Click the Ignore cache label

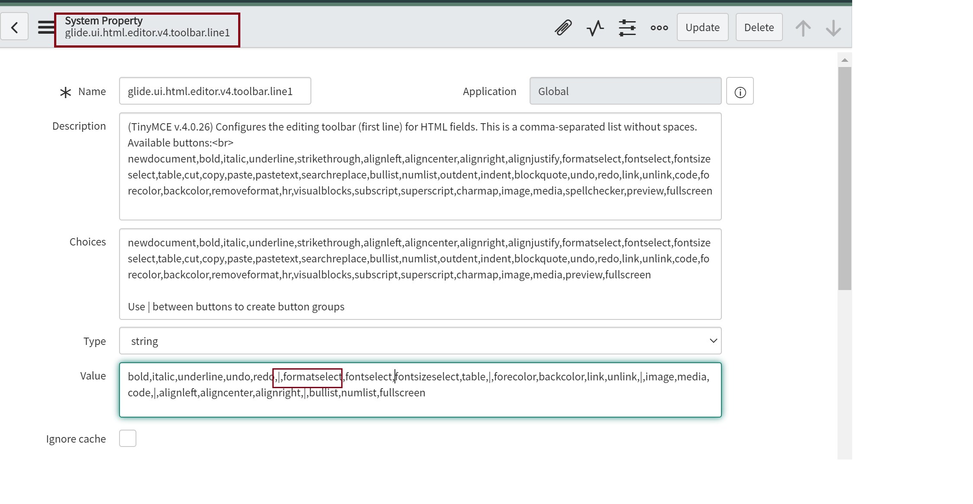click(x=76, y=439)
